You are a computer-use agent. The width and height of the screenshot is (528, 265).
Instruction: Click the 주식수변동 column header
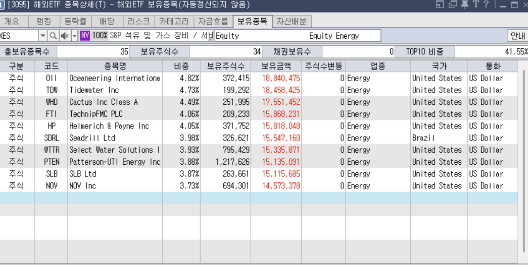(x=323, y=66)
